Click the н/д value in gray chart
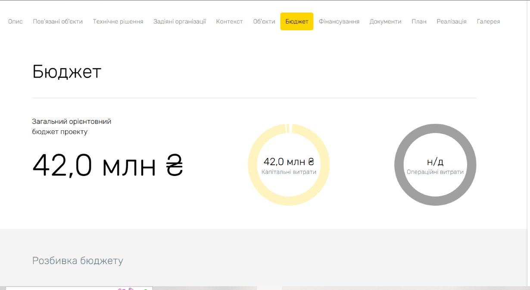 coord(435,162)
